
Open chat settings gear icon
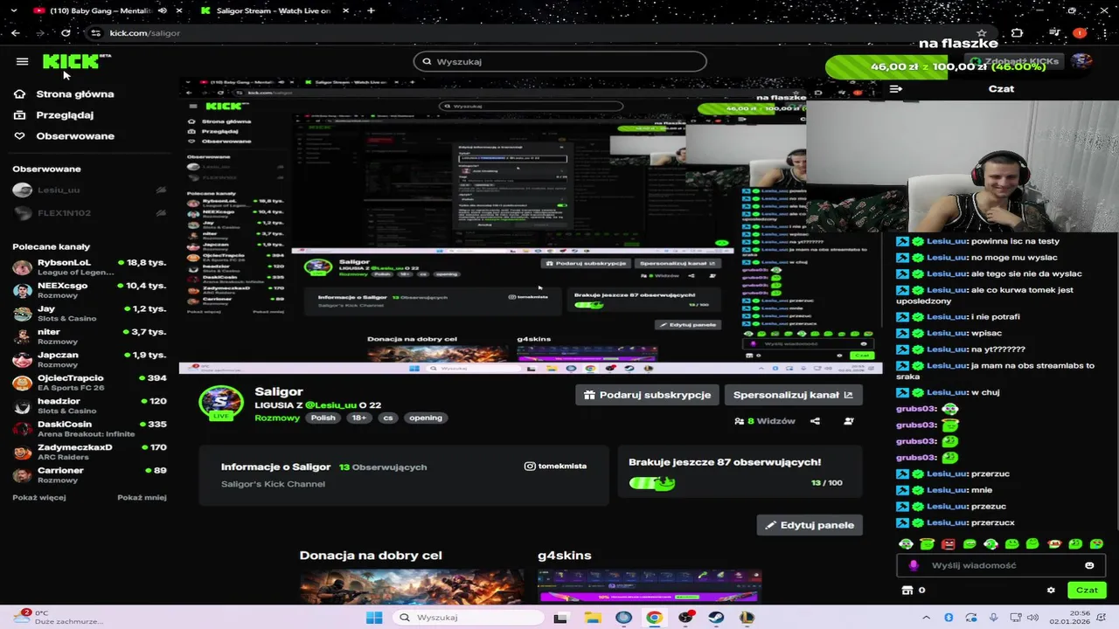coord(1051,591)
